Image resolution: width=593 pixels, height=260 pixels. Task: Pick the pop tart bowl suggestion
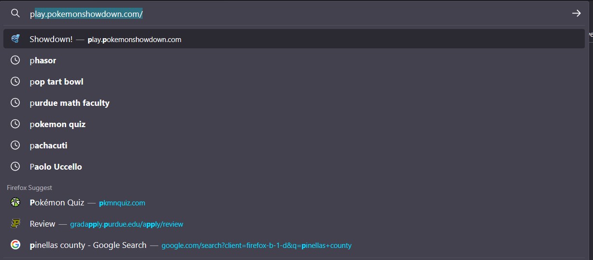294,82
